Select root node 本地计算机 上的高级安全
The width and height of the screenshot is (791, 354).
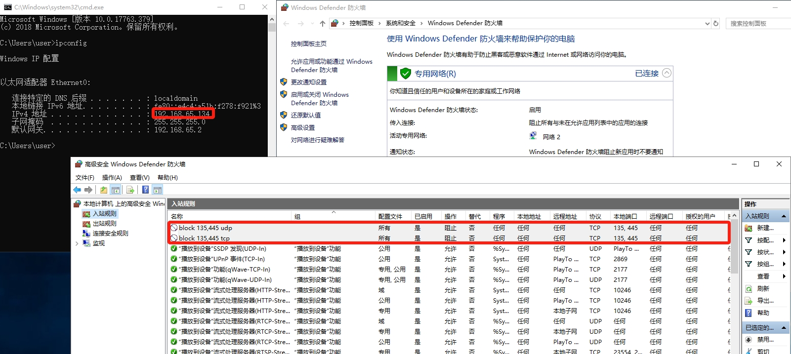pyautogui.click(x=124, y=204)
